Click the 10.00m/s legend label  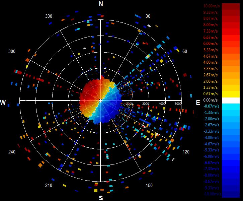coord(212,6)
